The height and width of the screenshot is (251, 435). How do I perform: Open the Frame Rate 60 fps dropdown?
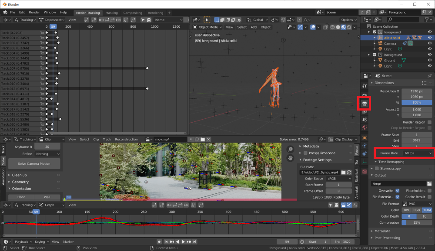[418, 153]
